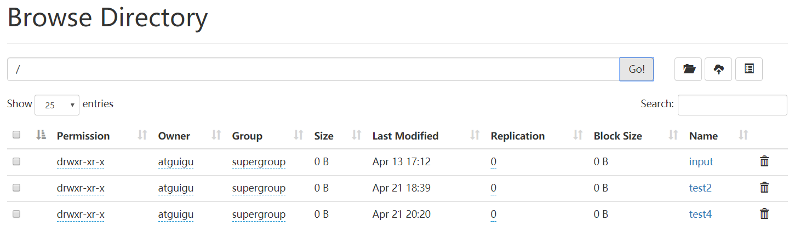Image resolution: width=789 pixels, height=226 pixels.
Task: Sort by Last Modified column header
Action: tap(405, 136)
